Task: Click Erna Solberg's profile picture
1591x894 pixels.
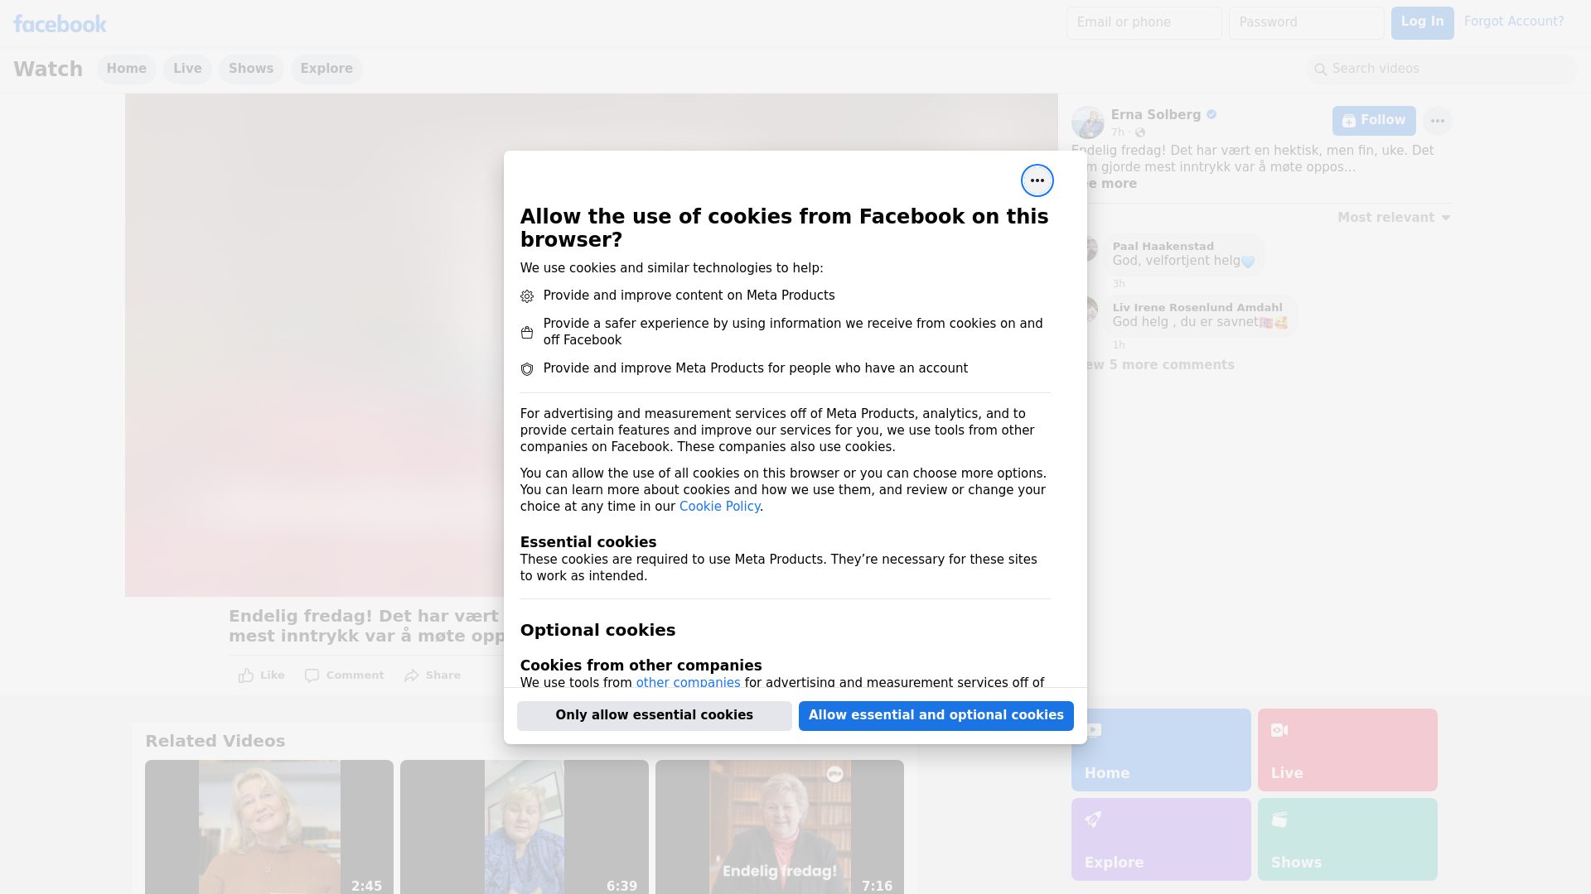Action: [1088, 123]
